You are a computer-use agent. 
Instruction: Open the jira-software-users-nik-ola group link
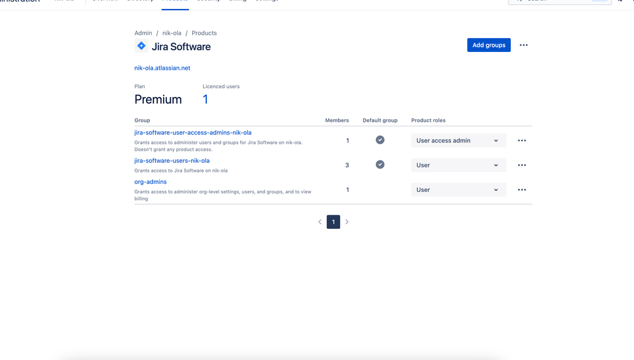click(172, 160)
